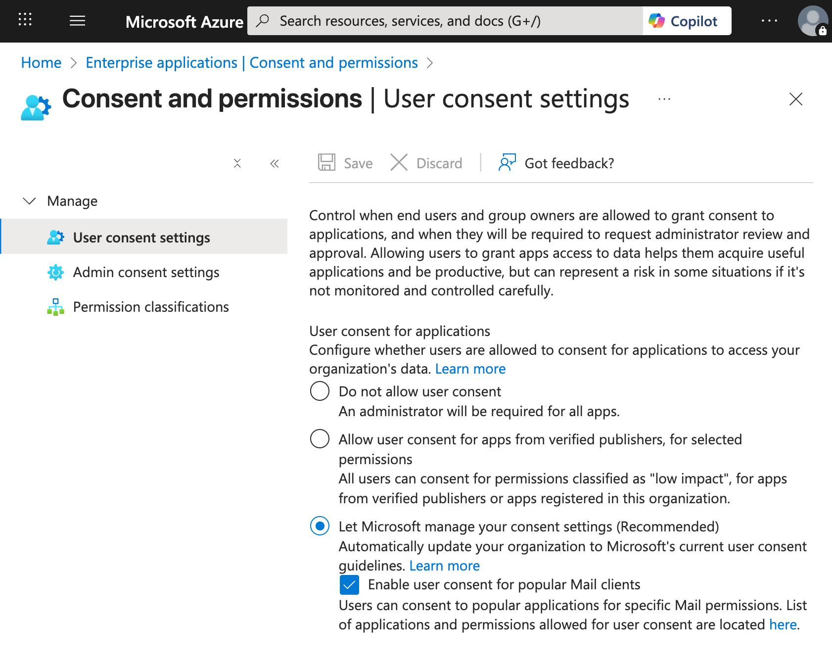The width and height of the screenshot is (832, 667).
Task: Click the user account avatar
Action: pyautogui.click(x=812, y=20)
